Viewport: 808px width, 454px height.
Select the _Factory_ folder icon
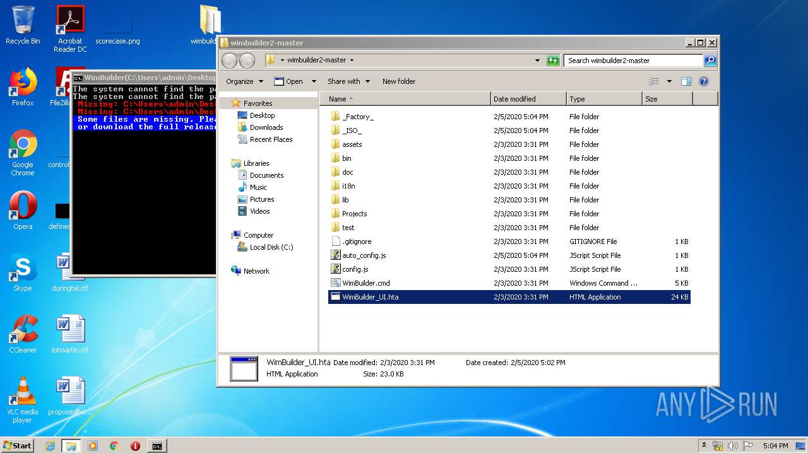pyautogui.click(x=336, y=117)
